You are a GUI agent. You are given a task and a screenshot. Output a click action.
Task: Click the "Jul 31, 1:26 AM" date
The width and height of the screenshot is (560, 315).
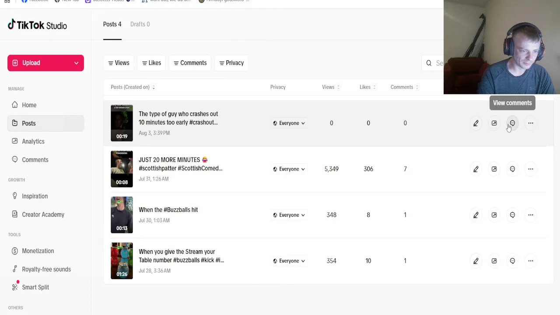[154, 179]
